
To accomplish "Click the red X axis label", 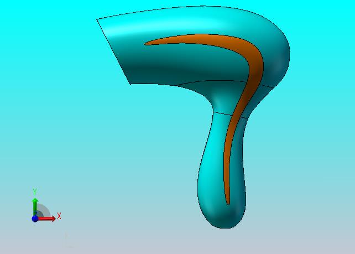I will point(59,216).
